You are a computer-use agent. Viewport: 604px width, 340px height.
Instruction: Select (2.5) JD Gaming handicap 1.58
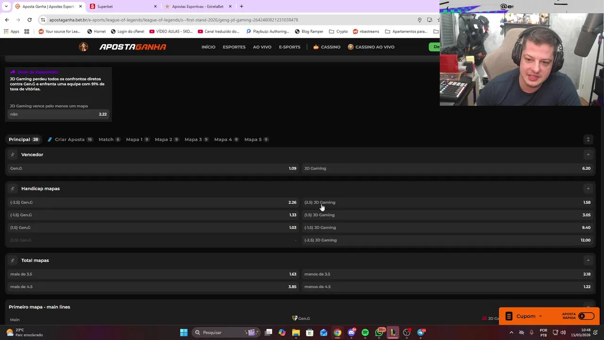tap(447, 202)
